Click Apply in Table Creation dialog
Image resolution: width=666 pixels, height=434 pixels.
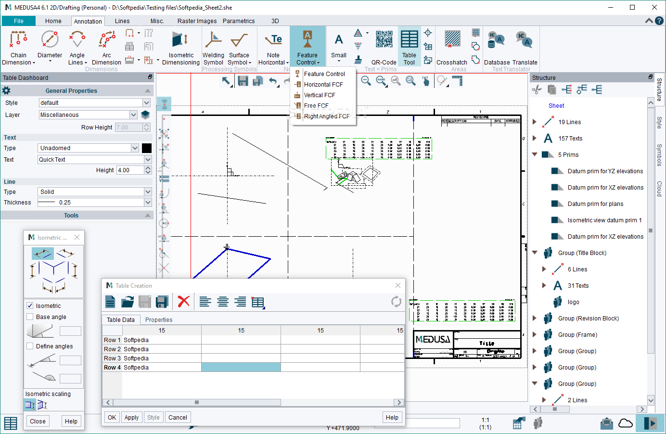point(131,418)
